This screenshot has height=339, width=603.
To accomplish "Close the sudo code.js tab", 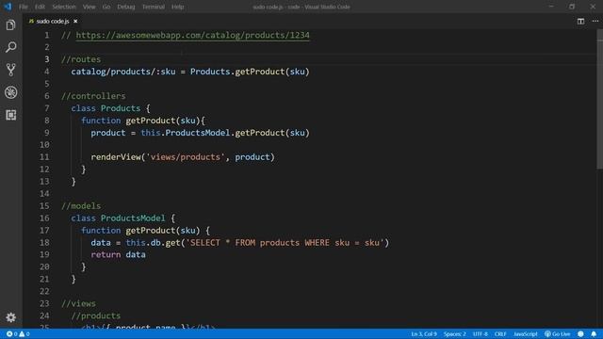I will (75, 21).
